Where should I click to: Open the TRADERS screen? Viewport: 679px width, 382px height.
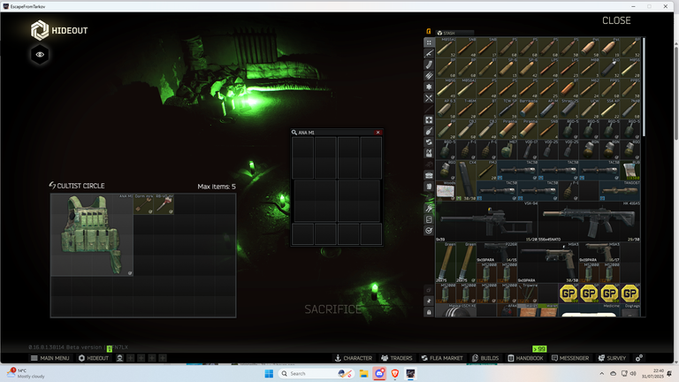coord(397,358)
